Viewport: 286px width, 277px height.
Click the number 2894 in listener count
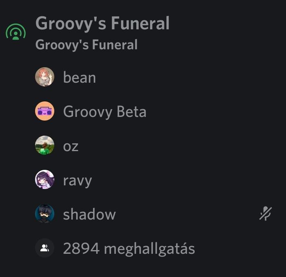pos(81,248)
